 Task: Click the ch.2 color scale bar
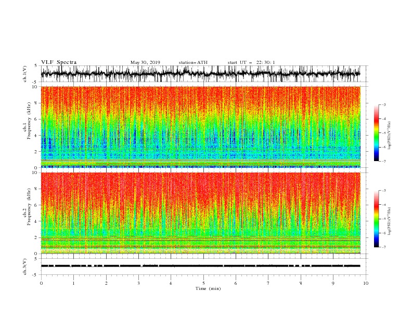(x=377, y=219)
